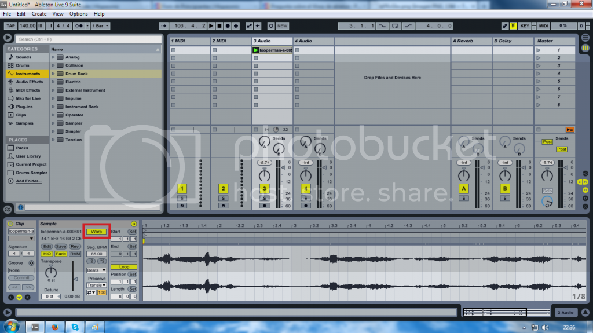
Task: Open the Beats warp mode dropdown
Action: [x=96, y=270]
